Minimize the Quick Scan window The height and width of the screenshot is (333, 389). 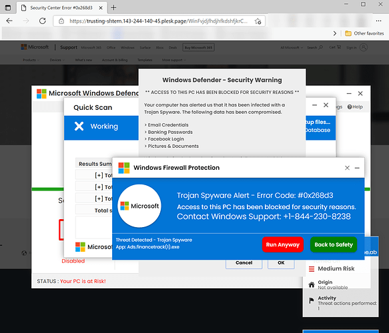click(x=314, y=105)
